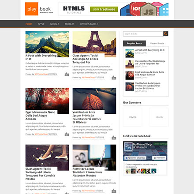Click MyThemeShop author link under mountain post
Viewport: 194px width, 194px height.
41,74
